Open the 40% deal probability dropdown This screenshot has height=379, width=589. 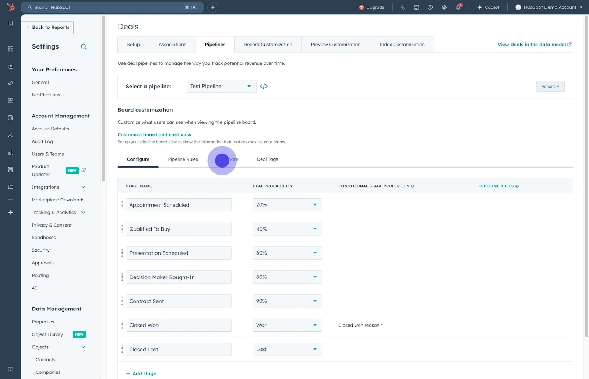click(x=287, y=229)
